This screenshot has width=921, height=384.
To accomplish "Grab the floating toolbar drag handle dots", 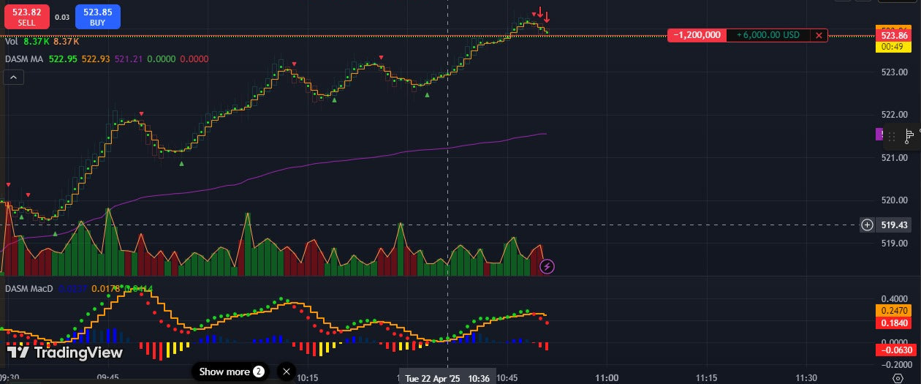I will (892, 136).
